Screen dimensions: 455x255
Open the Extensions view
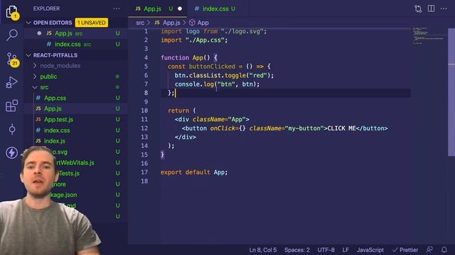pos(11,106)
